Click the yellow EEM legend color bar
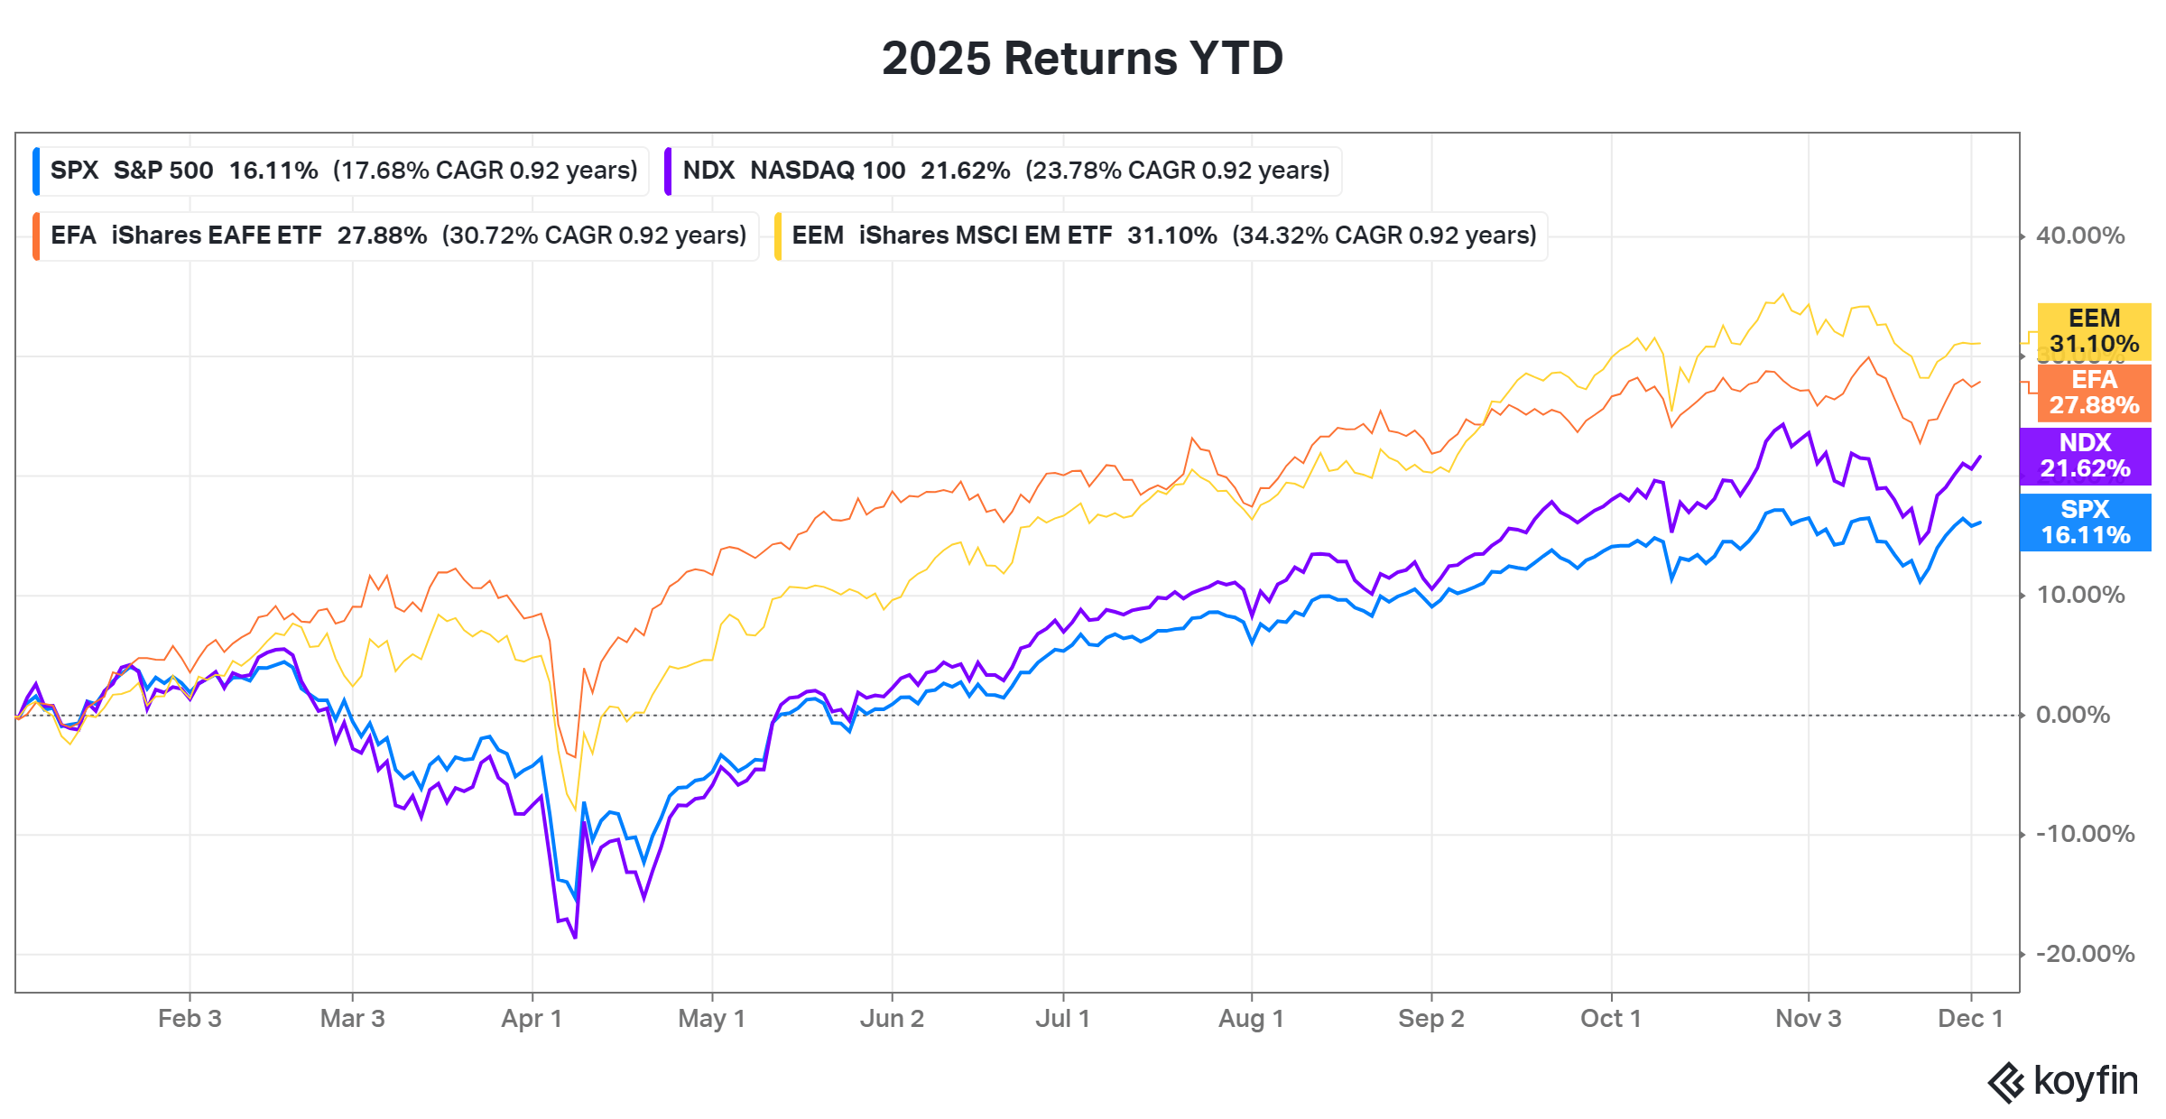The width and height of the screenshot is (2166, 1119). (778, 236)
